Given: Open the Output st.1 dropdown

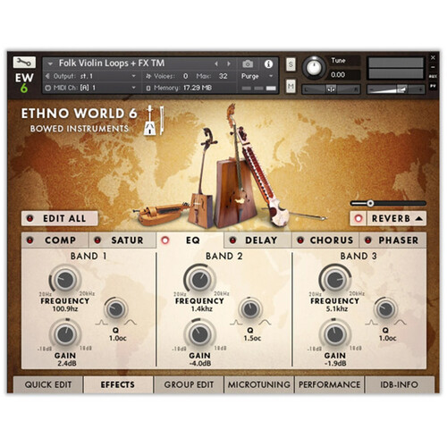Looking at the screenshot, I should pyautogui.click(x=90, y=76).
